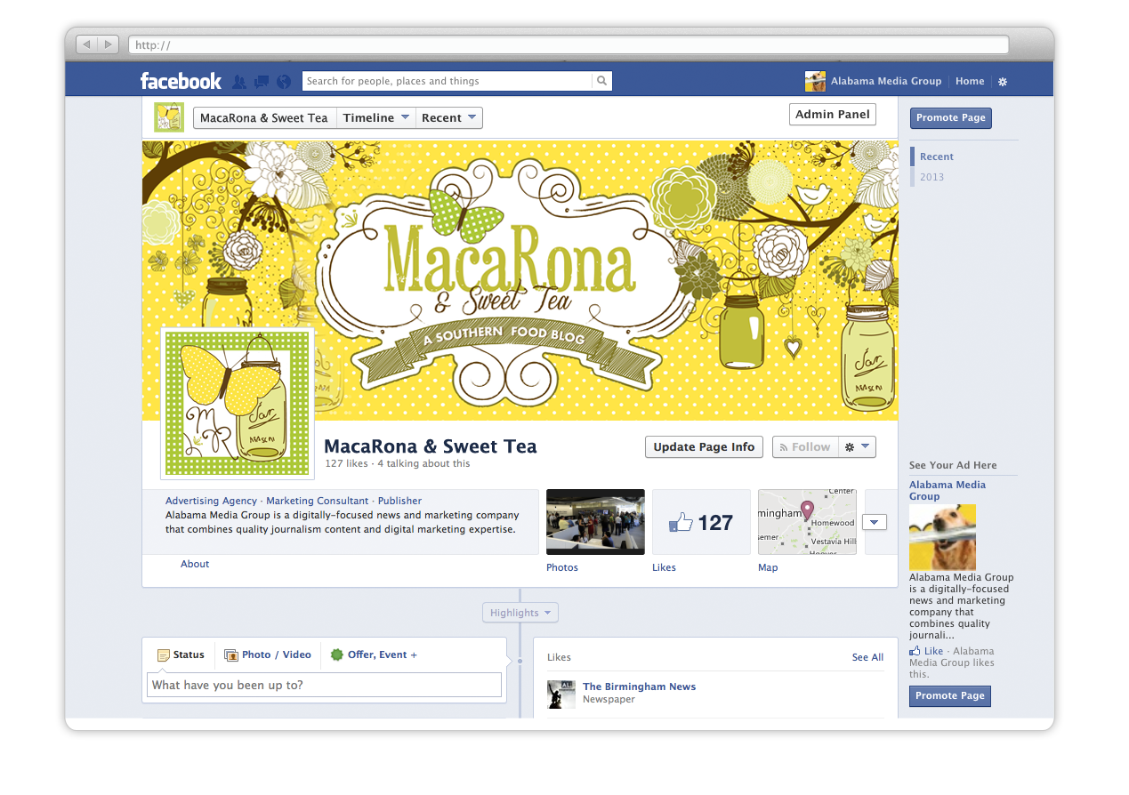Open the Timeline dropdown

point(375,117)
